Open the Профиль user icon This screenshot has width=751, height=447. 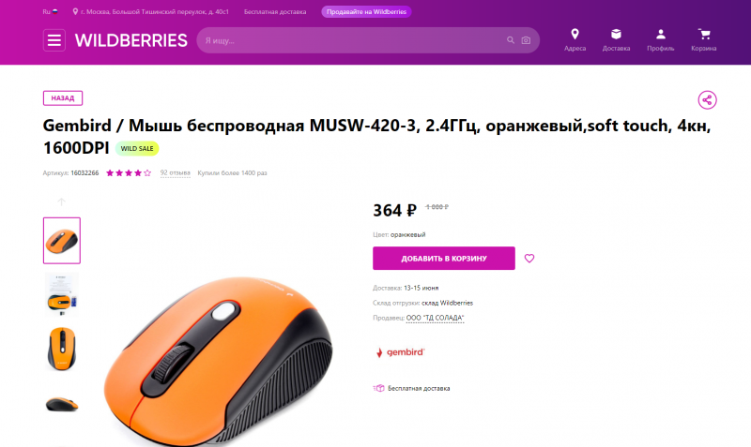click(661, 35)
